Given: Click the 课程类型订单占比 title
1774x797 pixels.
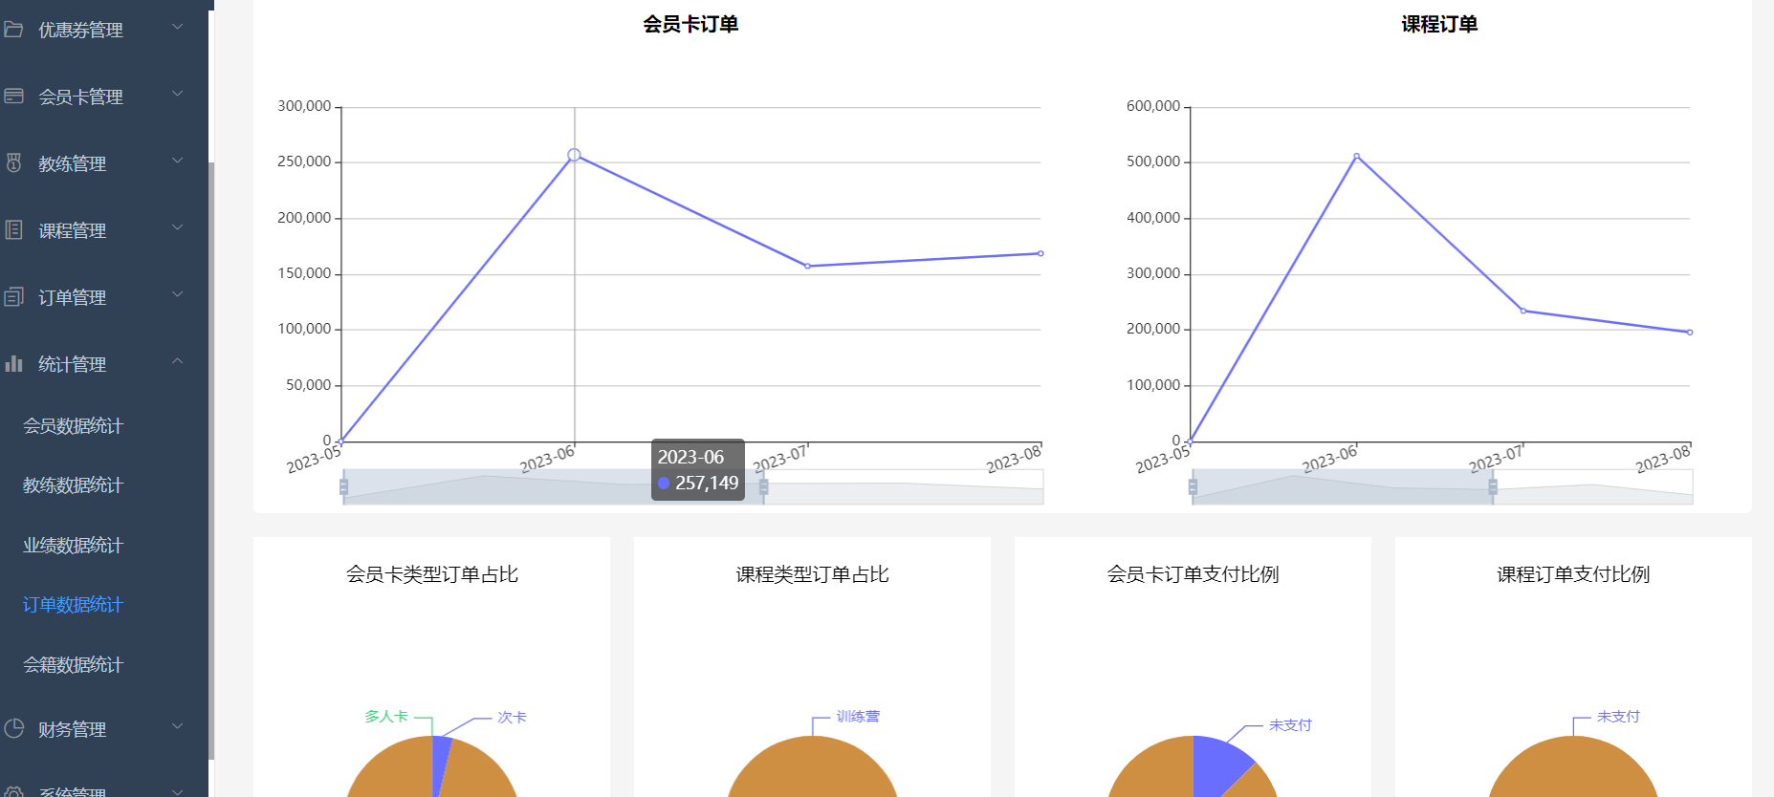Looking at the screenshot, I should coord(813,574).
